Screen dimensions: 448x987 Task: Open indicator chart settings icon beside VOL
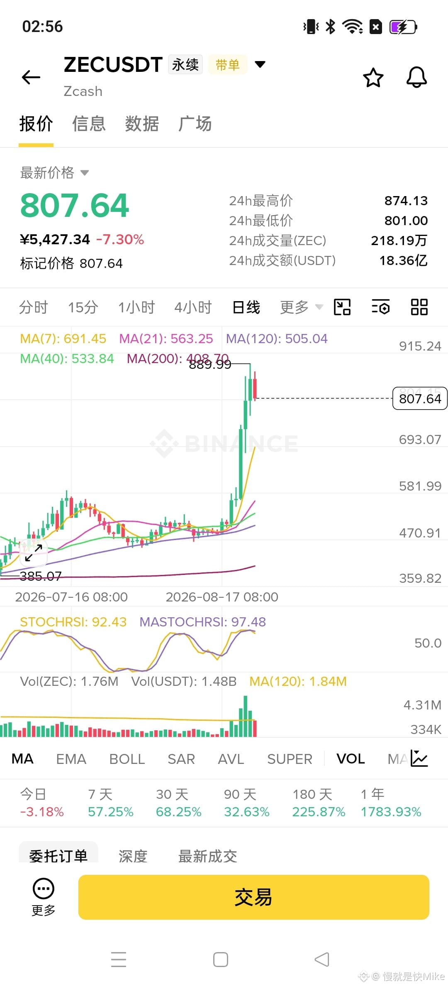click(x=419, y=759)
